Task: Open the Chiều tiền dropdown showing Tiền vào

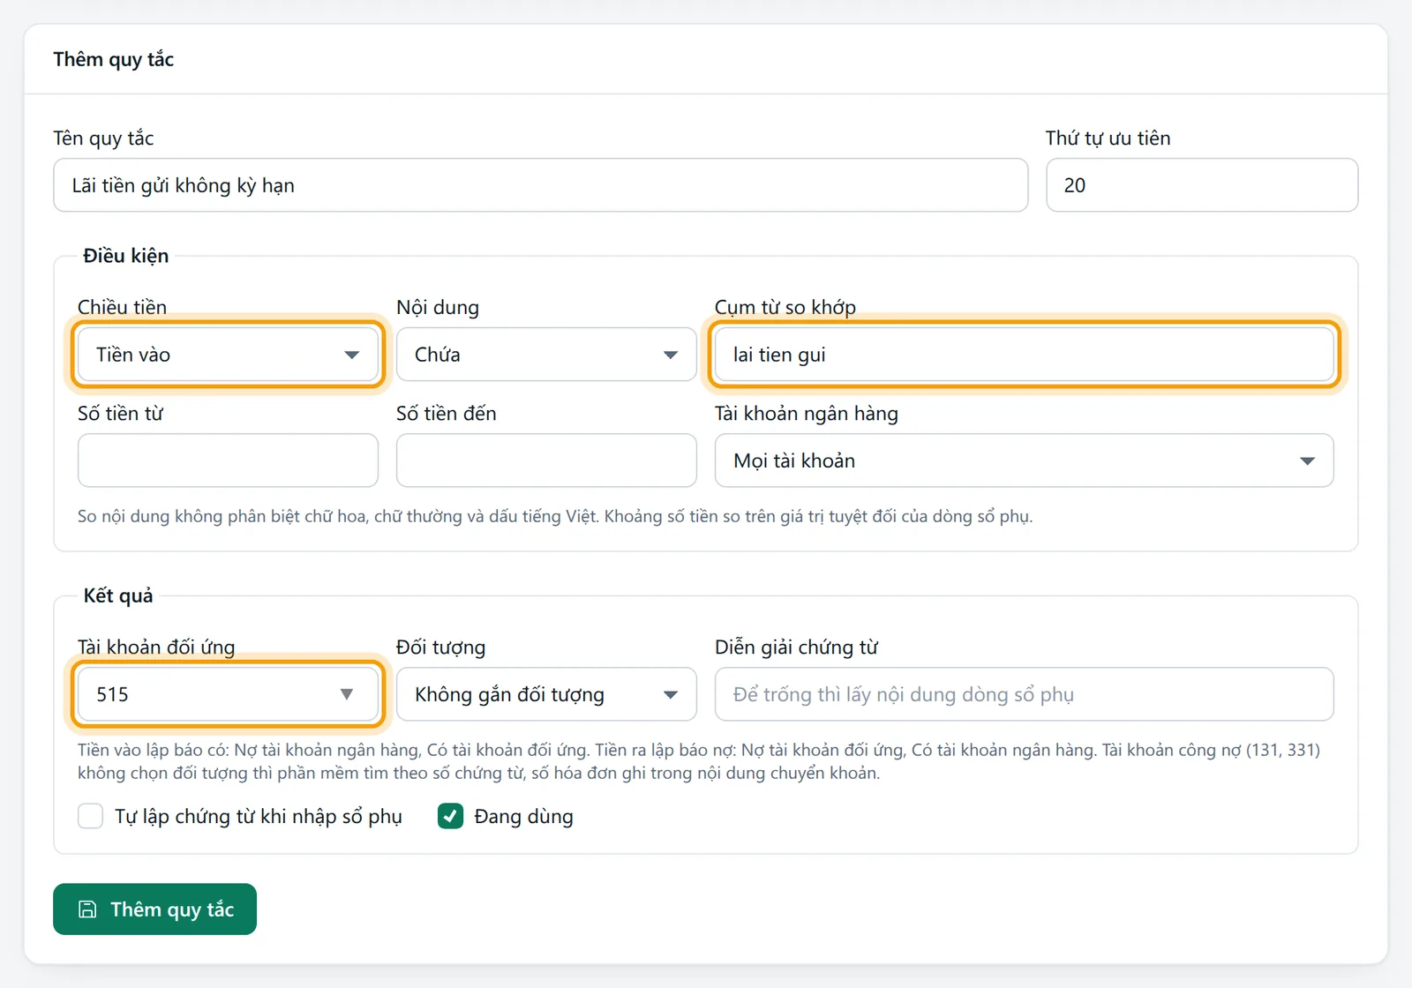Action: click(x=228, y=355)
